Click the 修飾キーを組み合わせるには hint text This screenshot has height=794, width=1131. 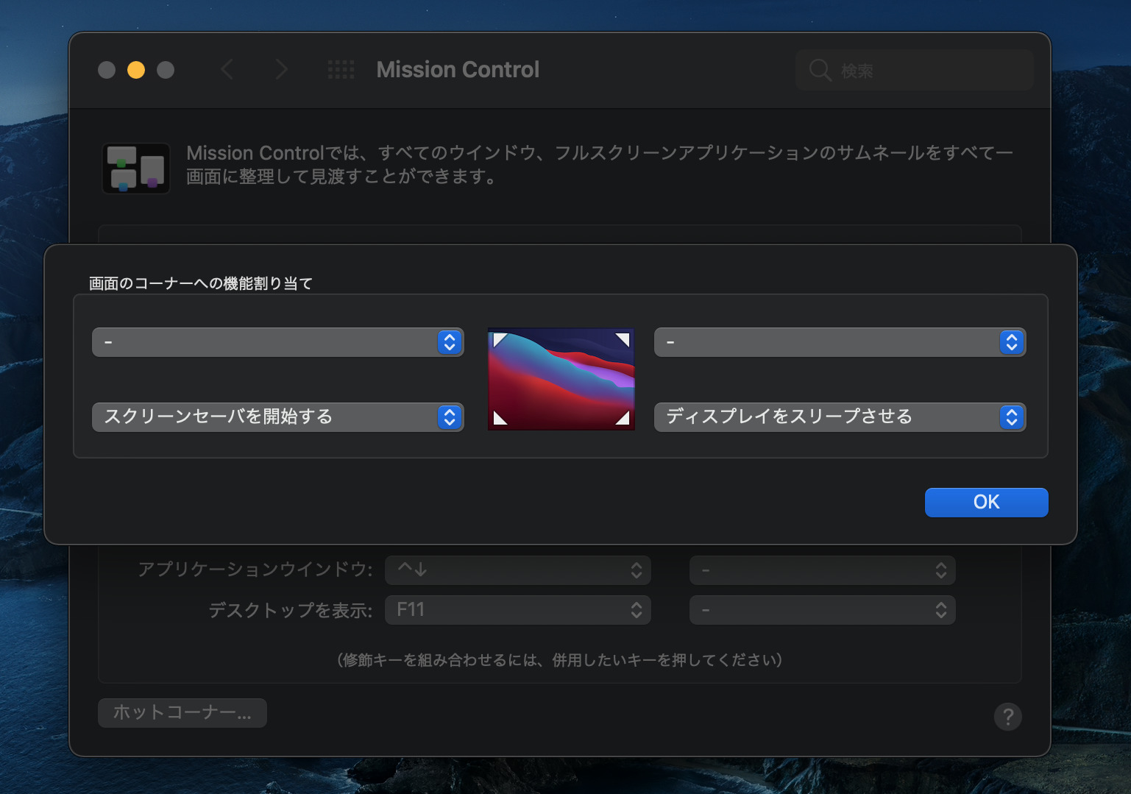(x=560, y=660)
